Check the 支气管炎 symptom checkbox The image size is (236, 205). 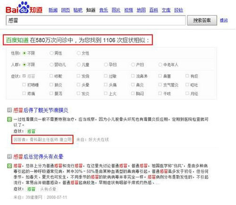(x=160, y=85)
